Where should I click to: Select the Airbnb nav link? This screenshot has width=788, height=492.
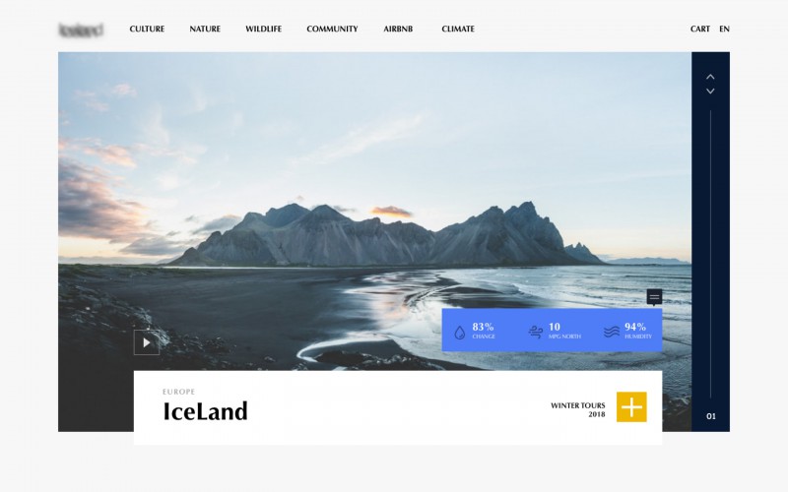click(x=398, y=30)
